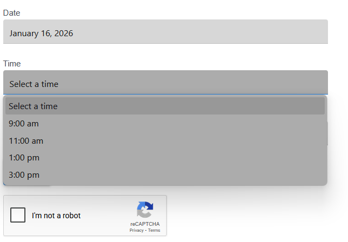Image resolution: width=348 pixels, height=242 pixels.
Task: Open the reCAPTCHA Terms link
Action: point(154,231)
